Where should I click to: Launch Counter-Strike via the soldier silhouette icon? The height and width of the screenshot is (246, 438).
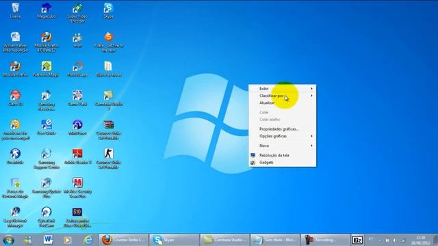pos(108,159)
